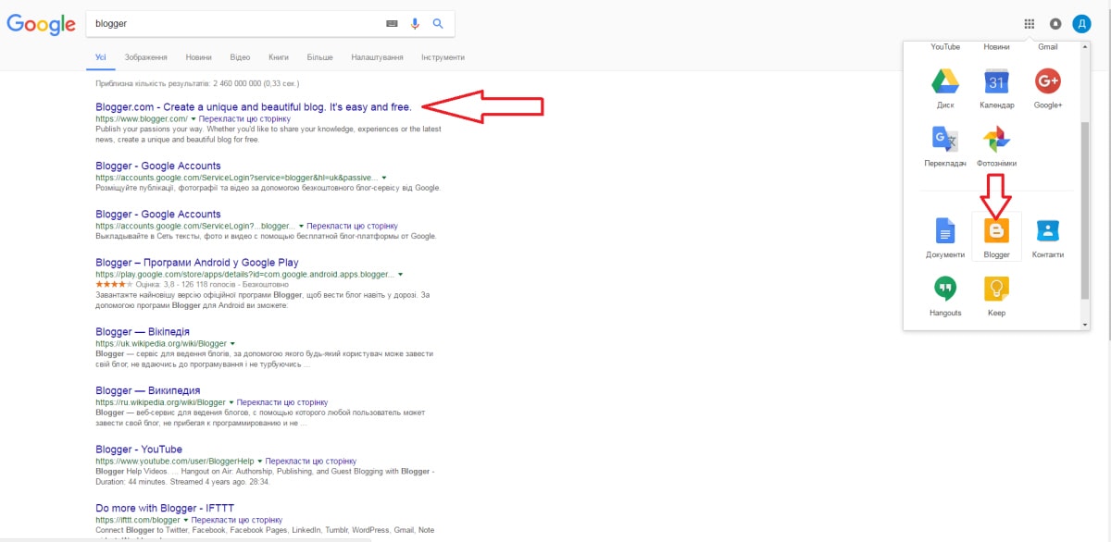
Task: Open the on-screen keyboard icon in search box
Action: click(392, 24)
